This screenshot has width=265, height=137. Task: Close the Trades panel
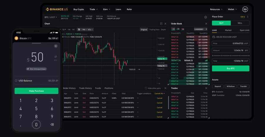pyautogui.click(x=206, y=88)
